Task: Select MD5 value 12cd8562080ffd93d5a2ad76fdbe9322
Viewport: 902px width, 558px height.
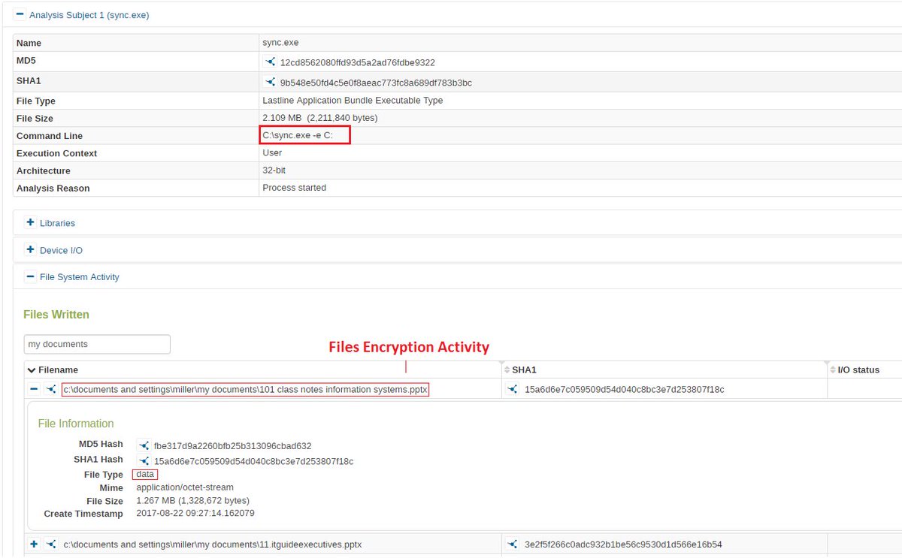Action: pos(357,62)
